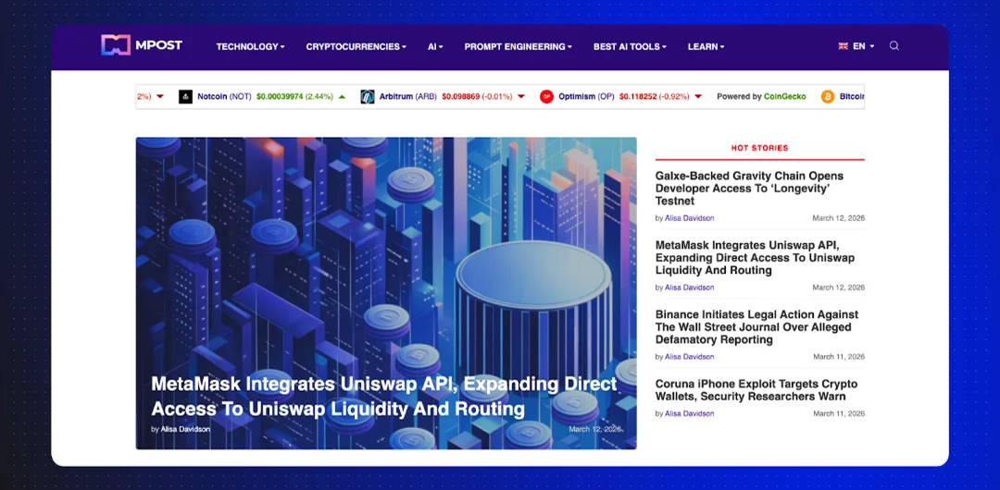This screenshot has width=1000, height=490.
Task: Expand the Technology menu
Action: 250,46
